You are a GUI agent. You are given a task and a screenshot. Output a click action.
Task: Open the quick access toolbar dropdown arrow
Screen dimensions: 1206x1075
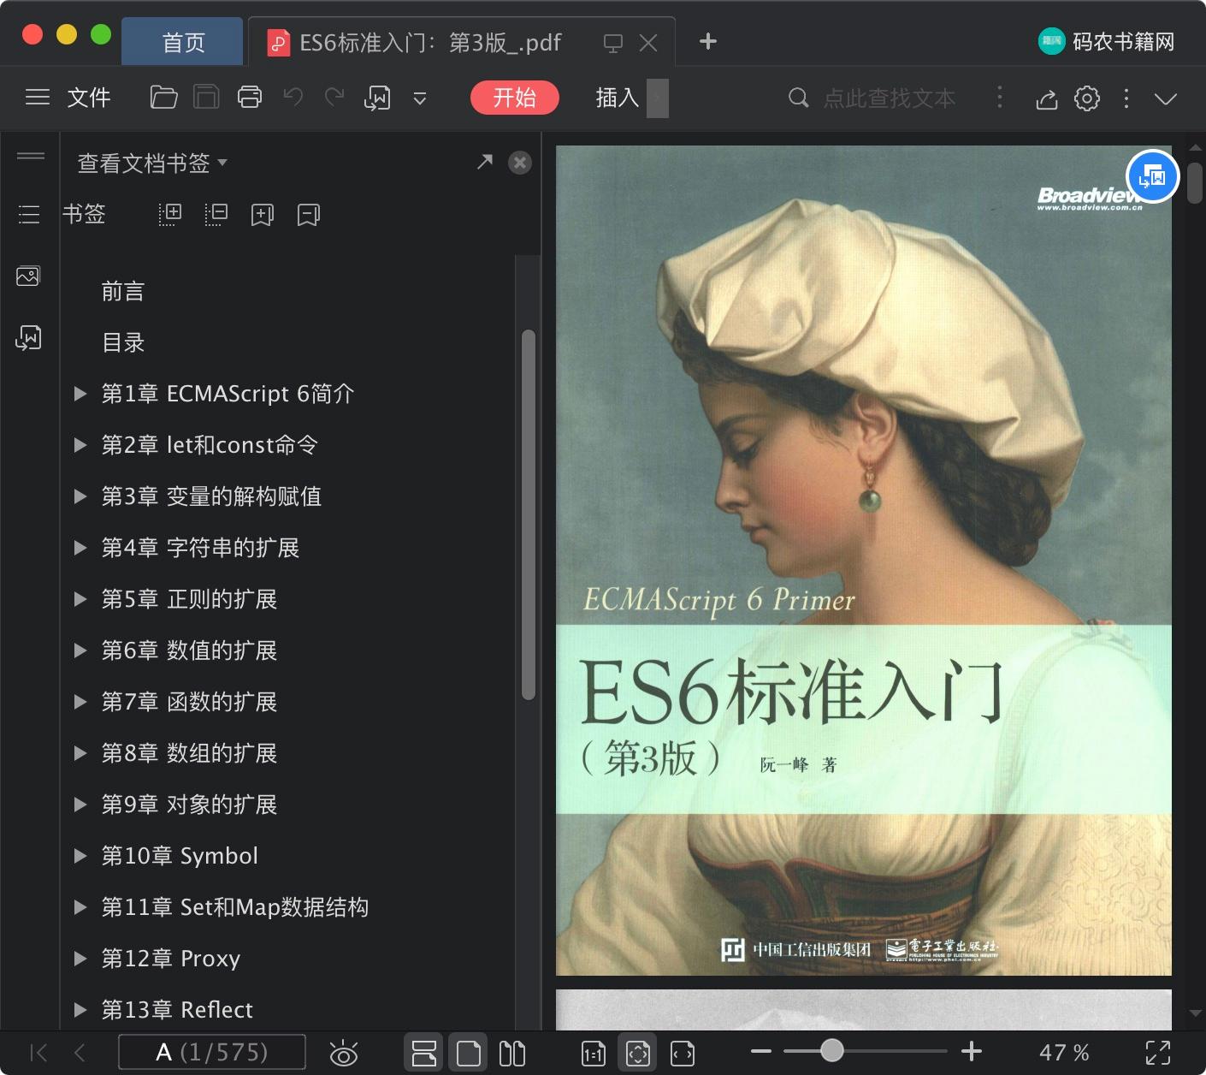coord(420,98)
